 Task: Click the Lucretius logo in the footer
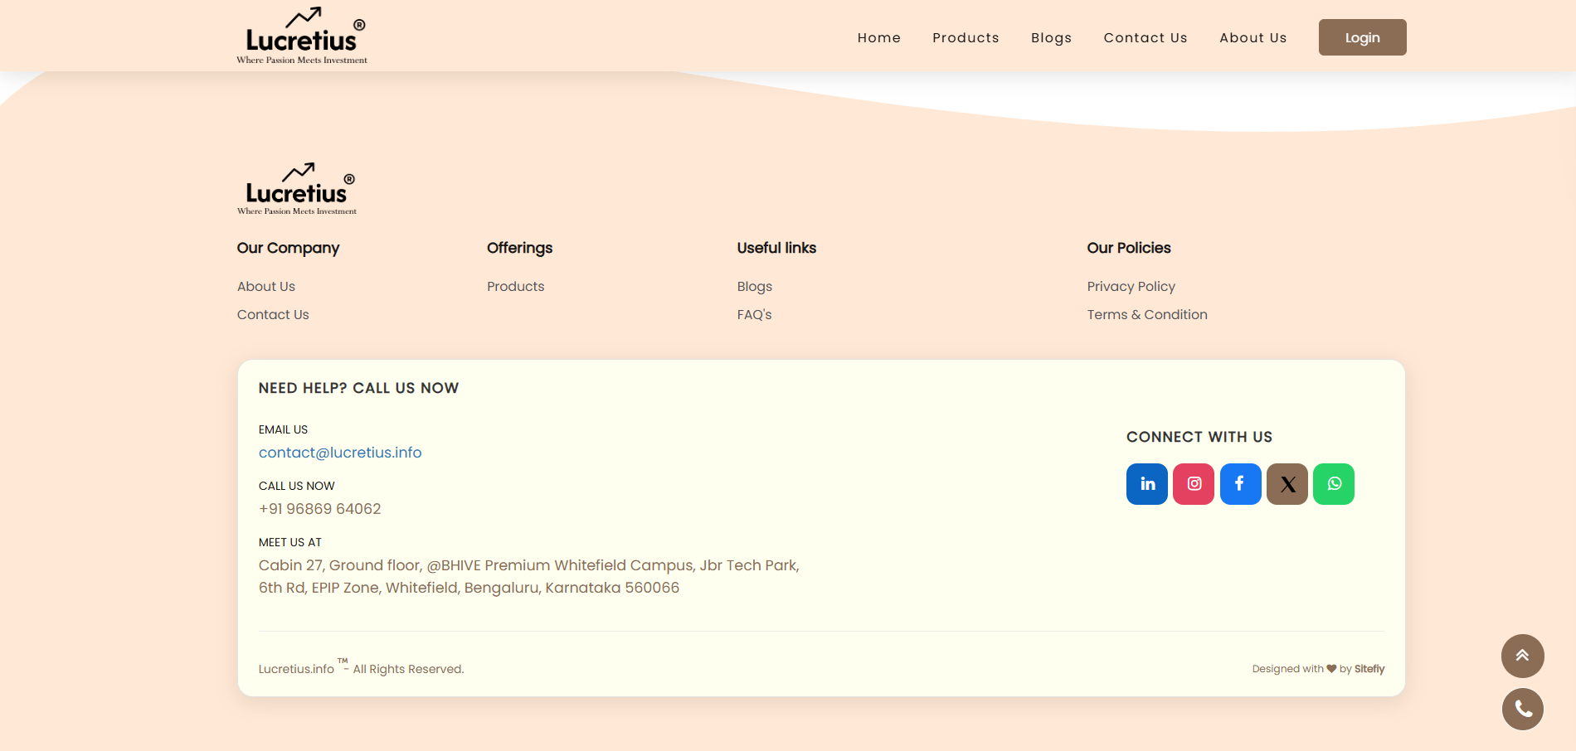[x=297, y=189]
